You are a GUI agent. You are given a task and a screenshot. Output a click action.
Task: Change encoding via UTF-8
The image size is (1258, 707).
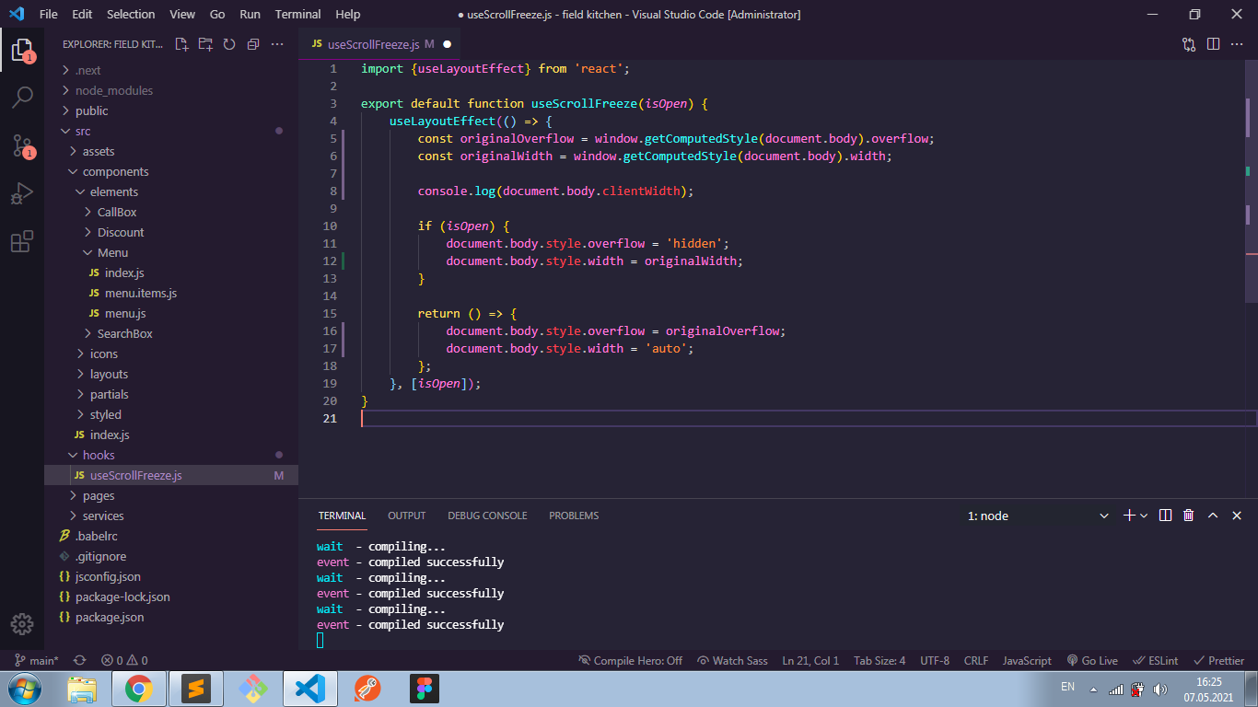[935, 660]
